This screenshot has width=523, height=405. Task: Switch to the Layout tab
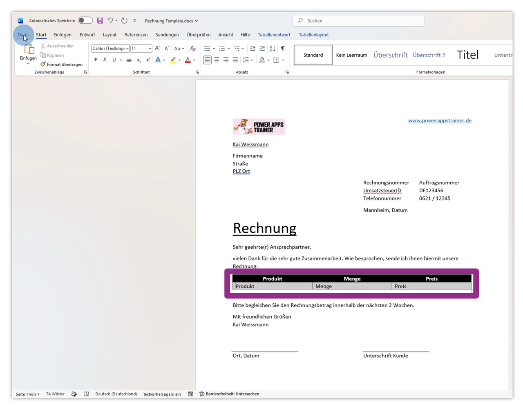click(x=110, y=35)
